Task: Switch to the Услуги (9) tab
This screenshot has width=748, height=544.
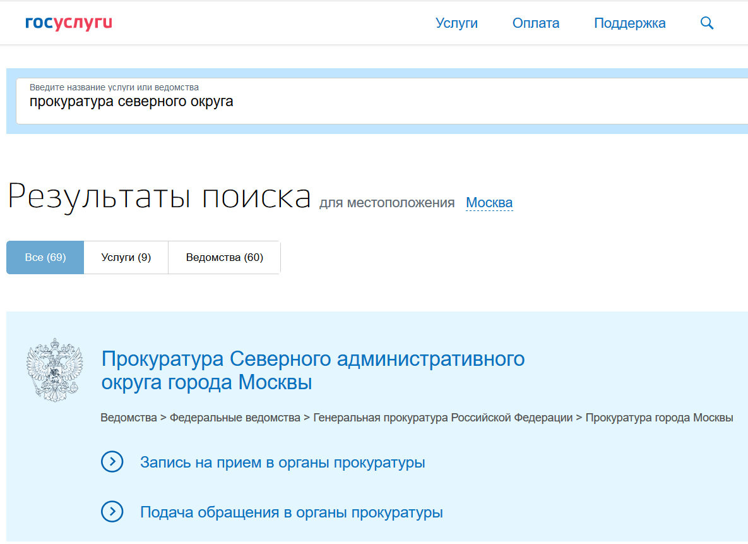Action: [126, 257]
